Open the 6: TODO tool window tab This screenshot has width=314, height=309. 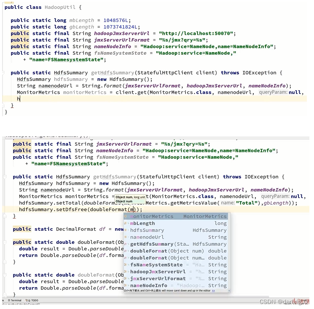point(32,300)
